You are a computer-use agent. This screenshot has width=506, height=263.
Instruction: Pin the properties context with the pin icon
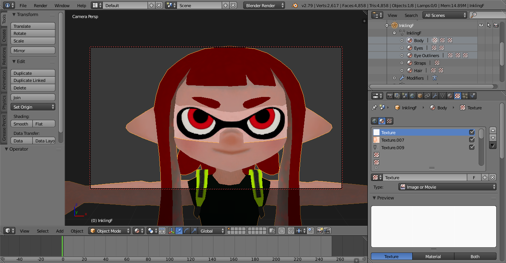click(374, 107)
